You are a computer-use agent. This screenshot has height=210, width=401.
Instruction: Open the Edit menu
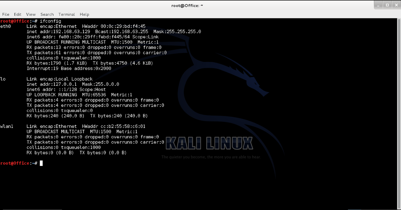(17, 14)
